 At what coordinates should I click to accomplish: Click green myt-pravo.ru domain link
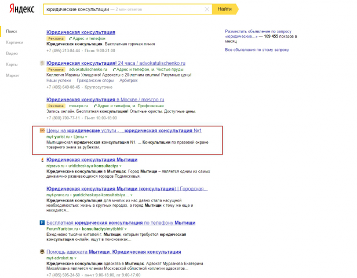pyautogui.click(x=57, y=195)
